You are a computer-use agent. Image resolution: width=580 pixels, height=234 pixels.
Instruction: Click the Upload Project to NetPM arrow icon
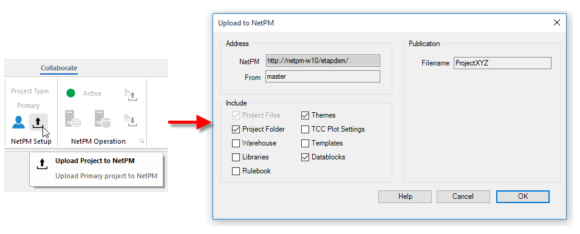click(38, 122)
